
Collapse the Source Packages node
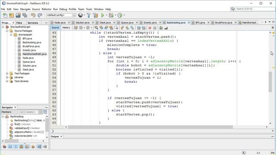[x=7, y=31]
